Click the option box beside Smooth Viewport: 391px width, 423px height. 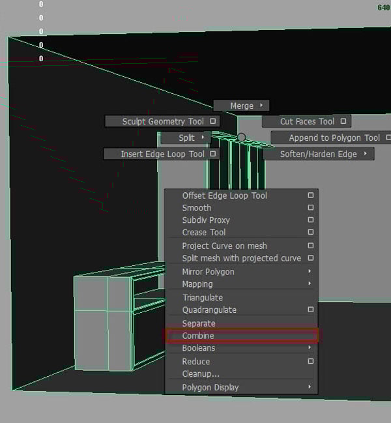point(310,208)
